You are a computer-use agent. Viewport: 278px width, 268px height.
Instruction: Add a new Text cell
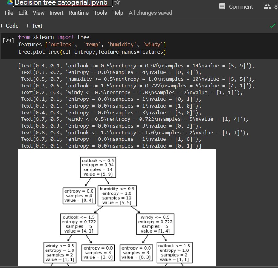click(34, 26)
